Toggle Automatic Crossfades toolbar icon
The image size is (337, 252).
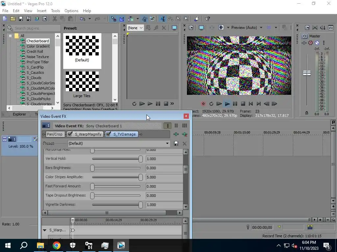pos(122,19)
